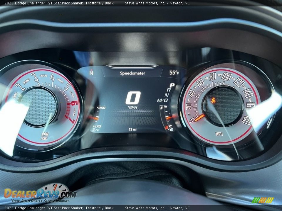Click the orange seatbelt warning light
282x211 pixels.
[x=213, y=100]
